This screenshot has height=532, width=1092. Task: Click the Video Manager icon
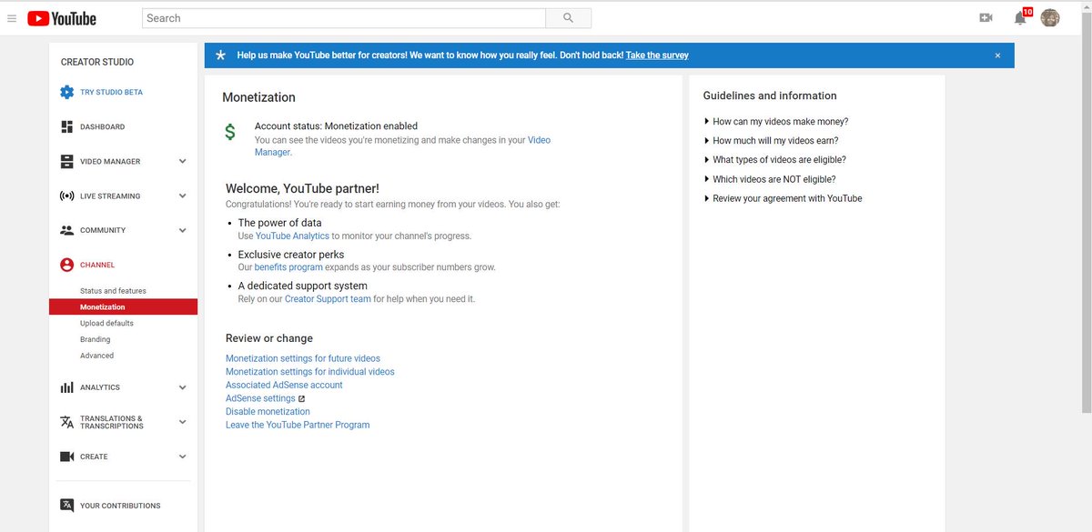coord(66,161)
